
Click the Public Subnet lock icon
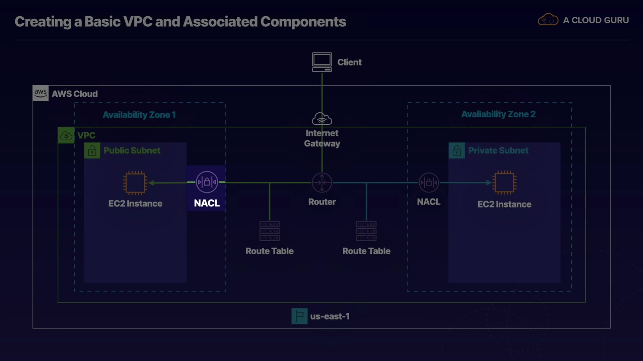point(92,151)
